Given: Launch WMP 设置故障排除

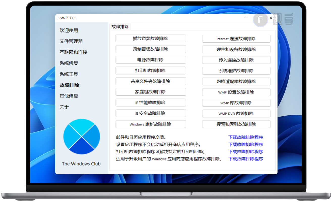Looking at the screenshot, I should coord(236,92).
